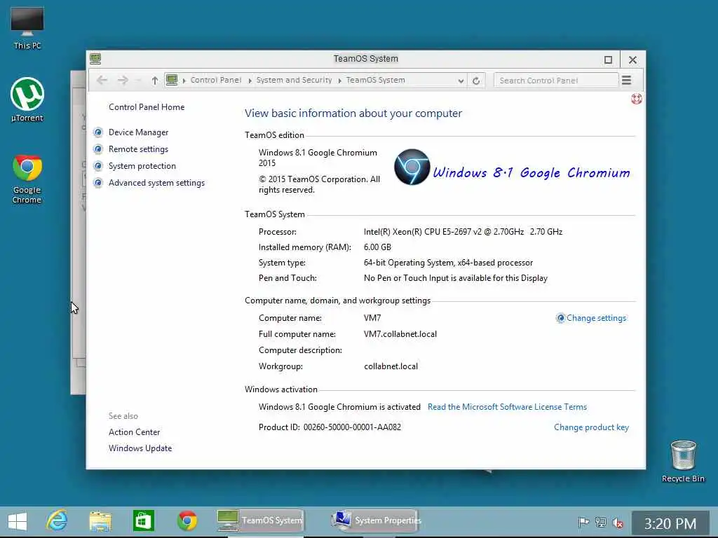The image size is (718, 538).
Task: Open Windows Update under See also
Action: pyautogui.click(x=140, y=448)
